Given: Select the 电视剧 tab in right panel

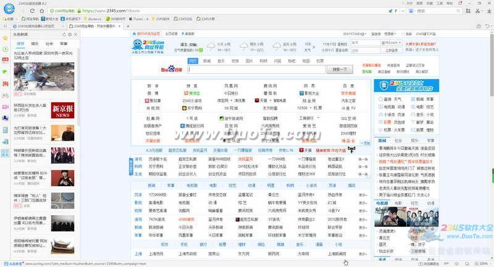Looking at the screenshot, I should click(x=382, y=203).
